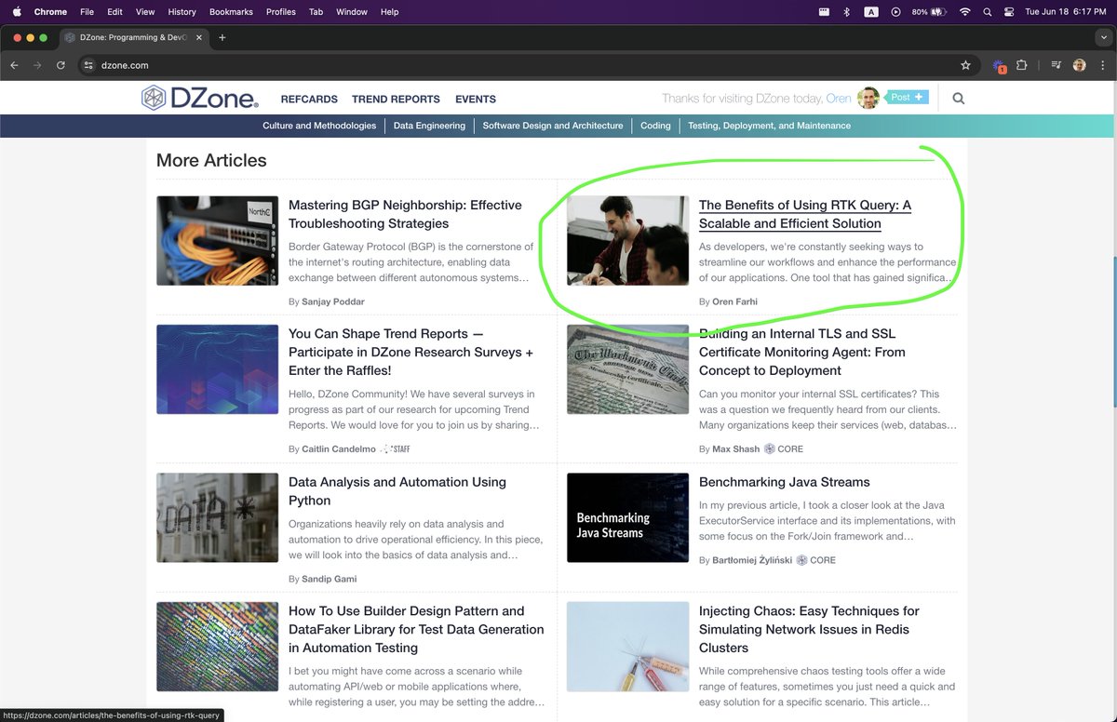Open the Bookmarks menu

pyautogui.click(x=231, y=11)
